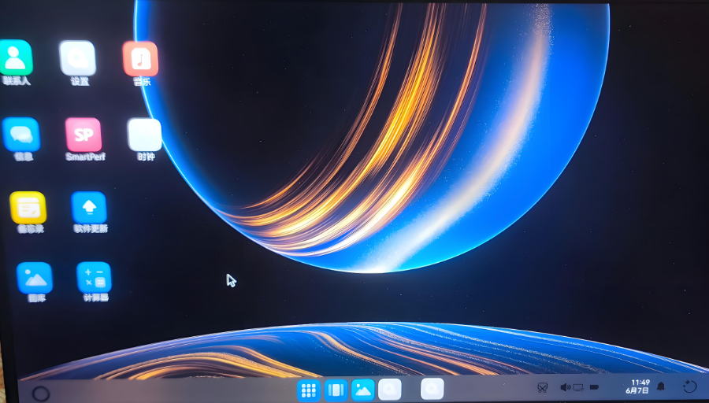Open the app grid launcher in taskbar
The width and height of the screenshot is (709, 403).
(x=309, y=390)
